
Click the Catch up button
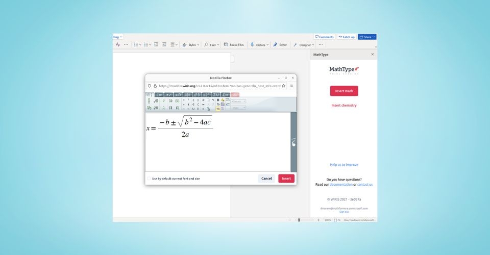(346, 37)
